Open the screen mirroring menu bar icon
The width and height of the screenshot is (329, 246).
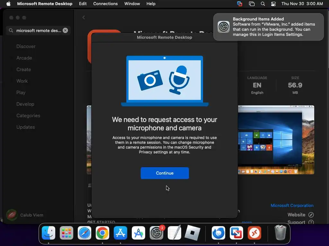pyautogui.click(x=252, y=4)
